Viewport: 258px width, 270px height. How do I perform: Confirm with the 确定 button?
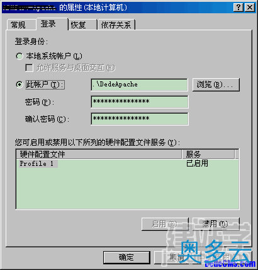(126, 257)
